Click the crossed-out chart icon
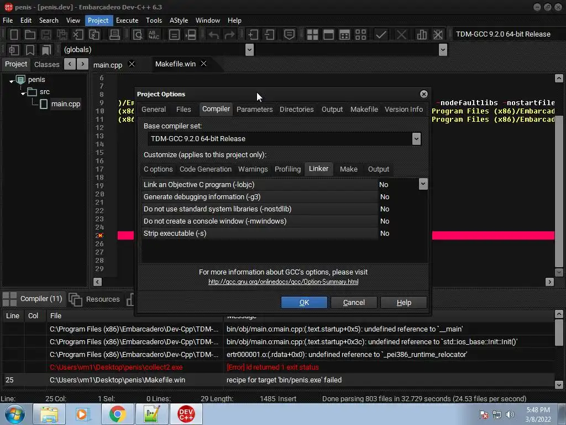The height and width of the screenshot is (425, 566). click(x=438, y=35)
